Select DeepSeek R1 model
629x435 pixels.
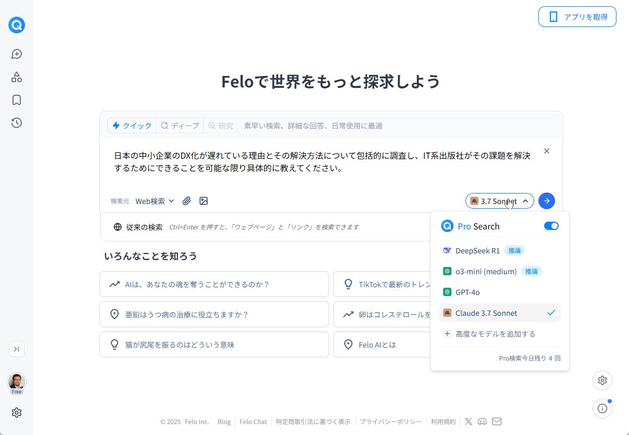(500, 251)
